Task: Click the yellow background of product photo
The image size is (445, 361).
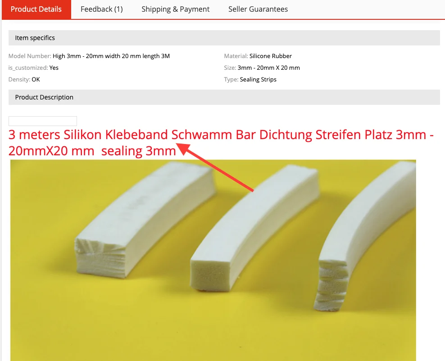Action: pos(170,326)
